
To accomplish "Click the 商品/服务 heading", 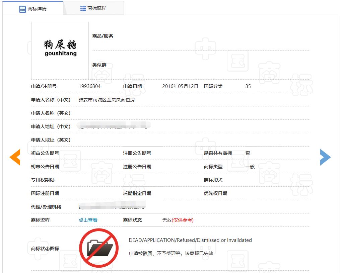I will point(103,36).
